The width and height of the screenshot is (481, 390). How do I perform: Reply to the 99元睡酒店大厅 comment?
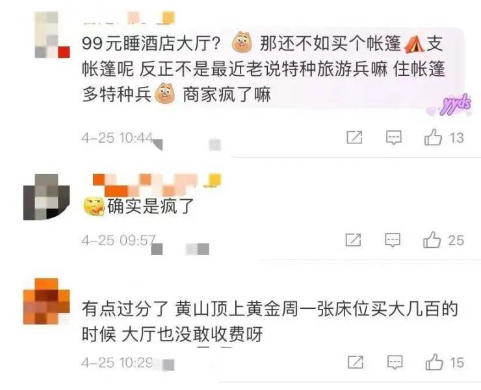coord(393,138)
